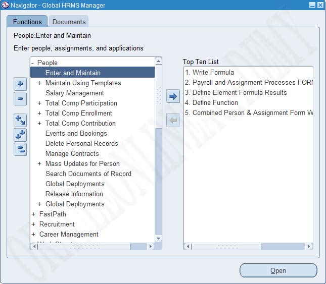Screen dimensions: 326x284
Task: Select Maintain Using Templates label
Action: [83, 83]
